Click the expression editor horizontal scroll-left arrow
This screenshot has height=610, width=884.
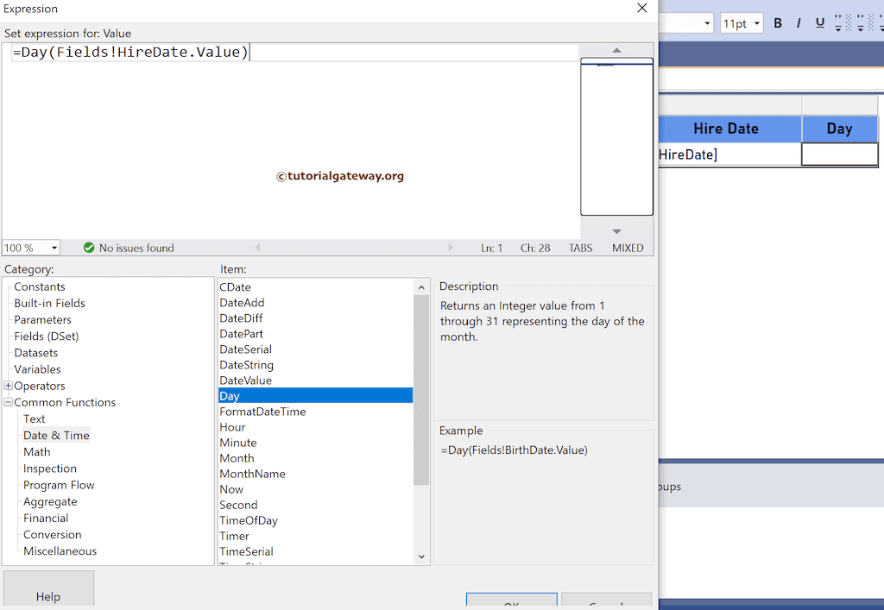(x=257, y=248)
